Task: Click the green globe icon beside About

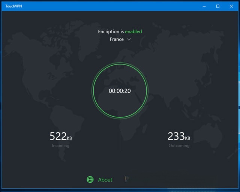Action: tap(90, 180)
